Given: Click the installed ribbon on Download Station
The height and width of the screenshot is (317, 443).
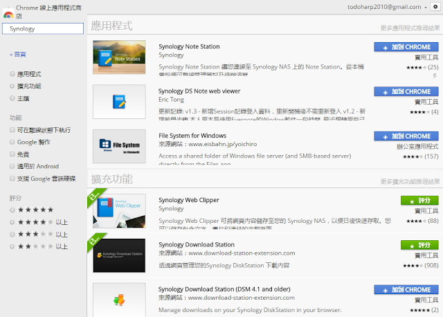Looking at the screenshot, I should [x=94, y=240].
